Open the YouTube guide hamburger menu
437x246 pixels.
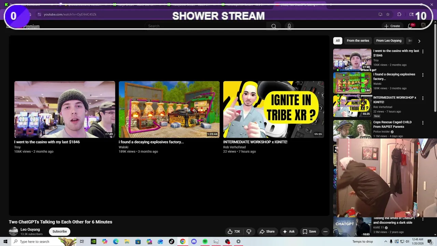pos(8,26)
